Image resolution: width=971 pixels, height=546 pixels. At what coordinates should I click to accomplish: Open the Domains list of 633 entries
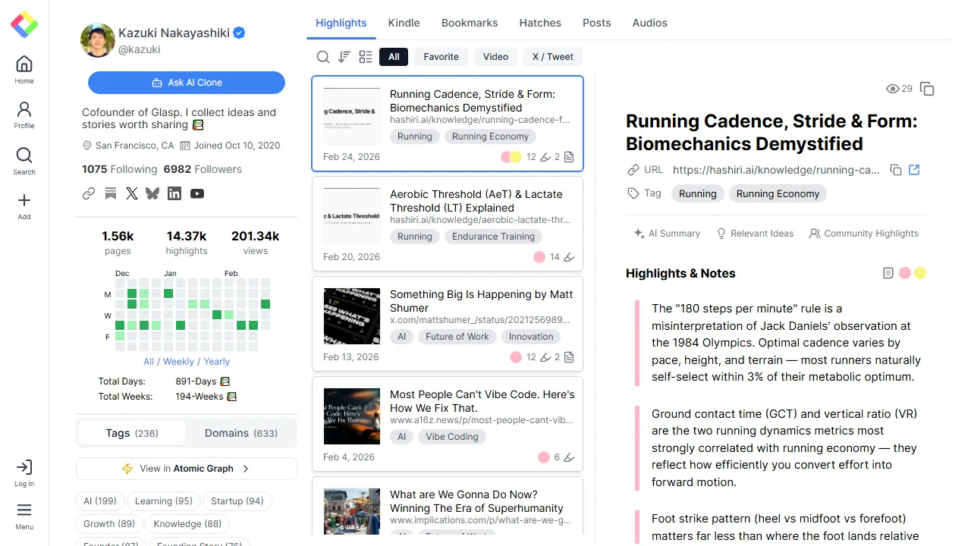point(241,433)
